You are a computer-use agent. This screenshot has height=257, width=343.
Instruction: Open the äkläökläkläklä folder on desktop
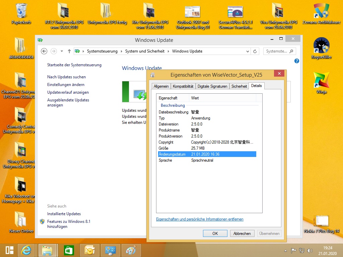tap(21, 48)
